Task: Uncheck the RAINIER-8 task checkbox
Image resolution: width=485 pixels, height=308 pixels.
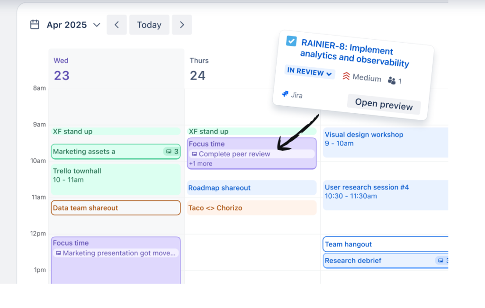Action: tap(291, 41)
